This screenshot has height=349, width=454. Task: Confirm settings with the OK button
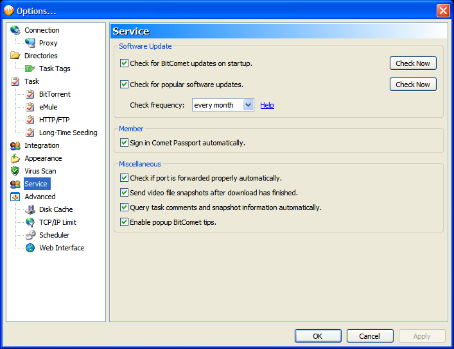pos(318,336)
